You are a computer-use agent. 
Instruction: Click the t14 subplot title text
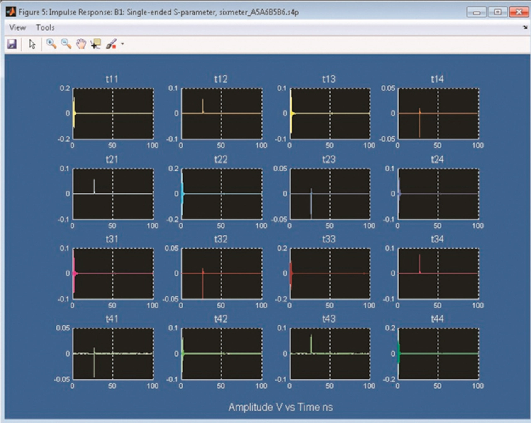click(x=437, y=79)
